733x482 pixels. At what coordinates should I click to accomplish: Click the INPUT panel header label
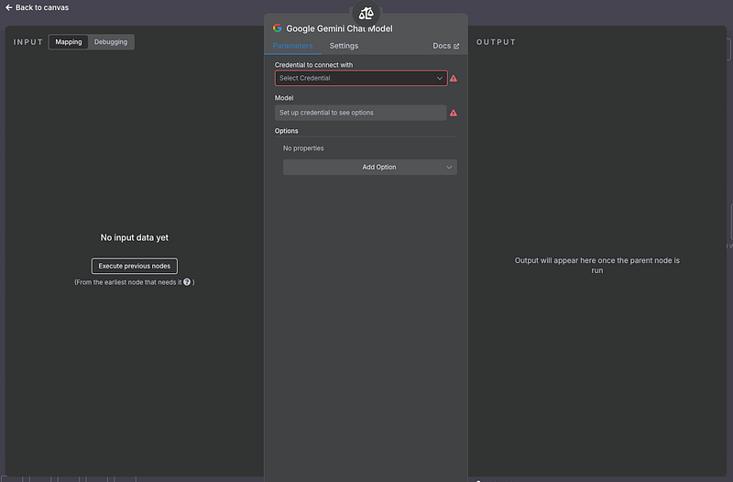(28, 42)
